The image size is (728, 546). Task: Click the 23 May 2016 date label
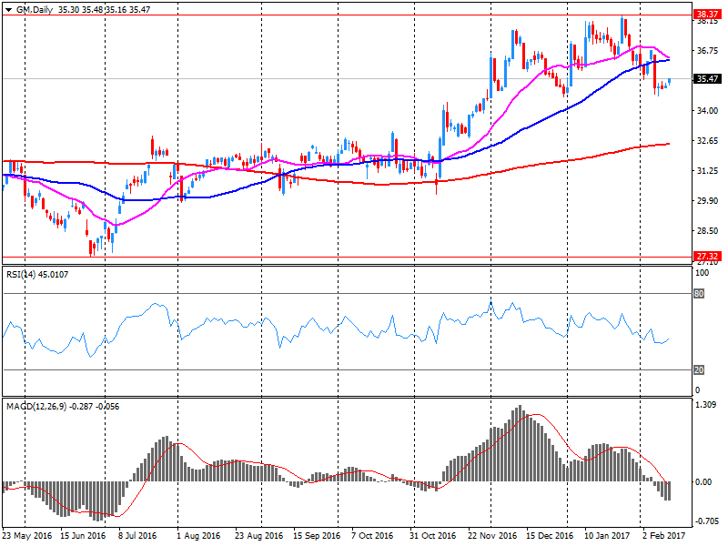(x=27, y=536)
